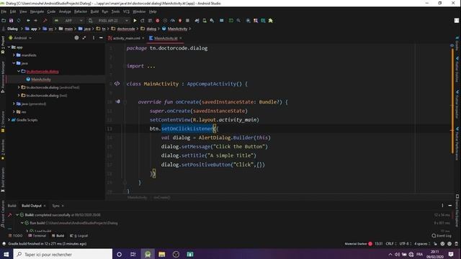Open File Explorer from taskbar

pos(161,254)
